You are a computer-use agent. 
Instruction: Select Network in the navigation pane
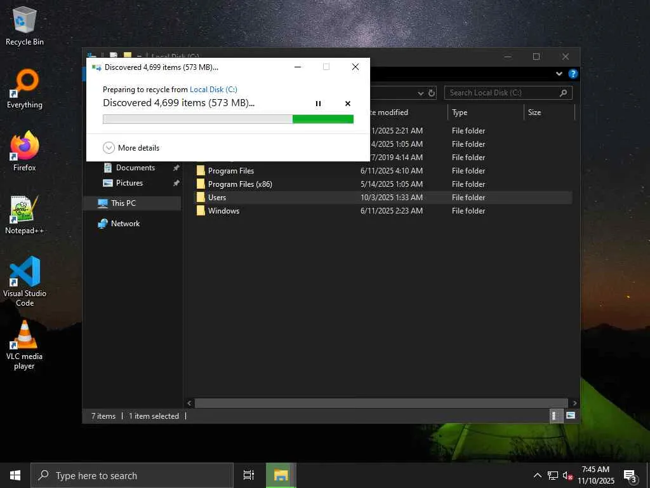point(125,223)
